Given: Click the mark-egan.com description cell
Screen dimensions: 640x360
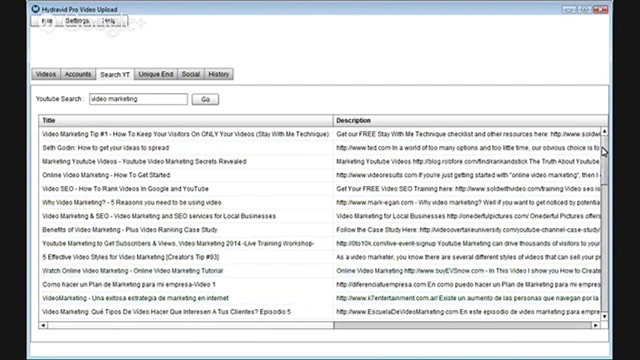Looking at the screenshot, I should click(x=467, y=202).
